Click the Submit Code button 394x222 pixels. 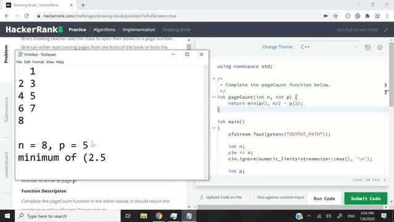(366, 199)
